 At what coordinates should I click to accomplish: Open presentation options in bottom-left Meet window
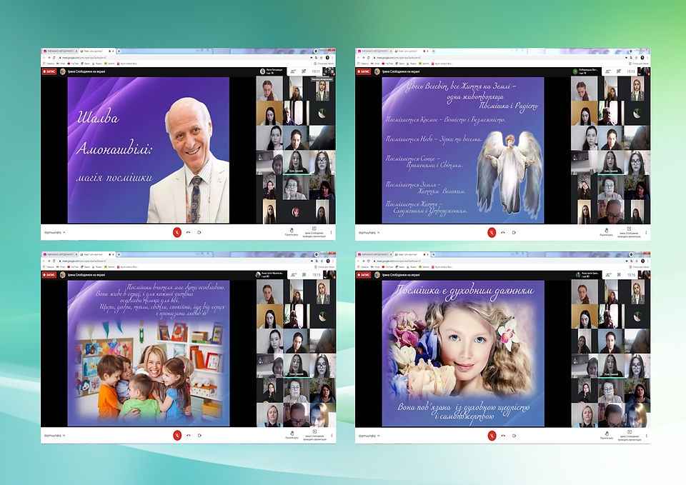tap(314, 435)
